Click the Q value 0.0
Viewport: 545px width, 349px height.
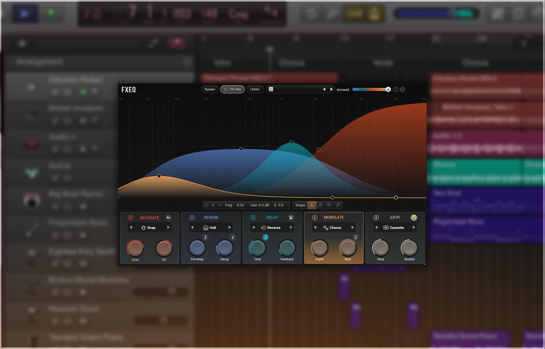click(281, 205)
